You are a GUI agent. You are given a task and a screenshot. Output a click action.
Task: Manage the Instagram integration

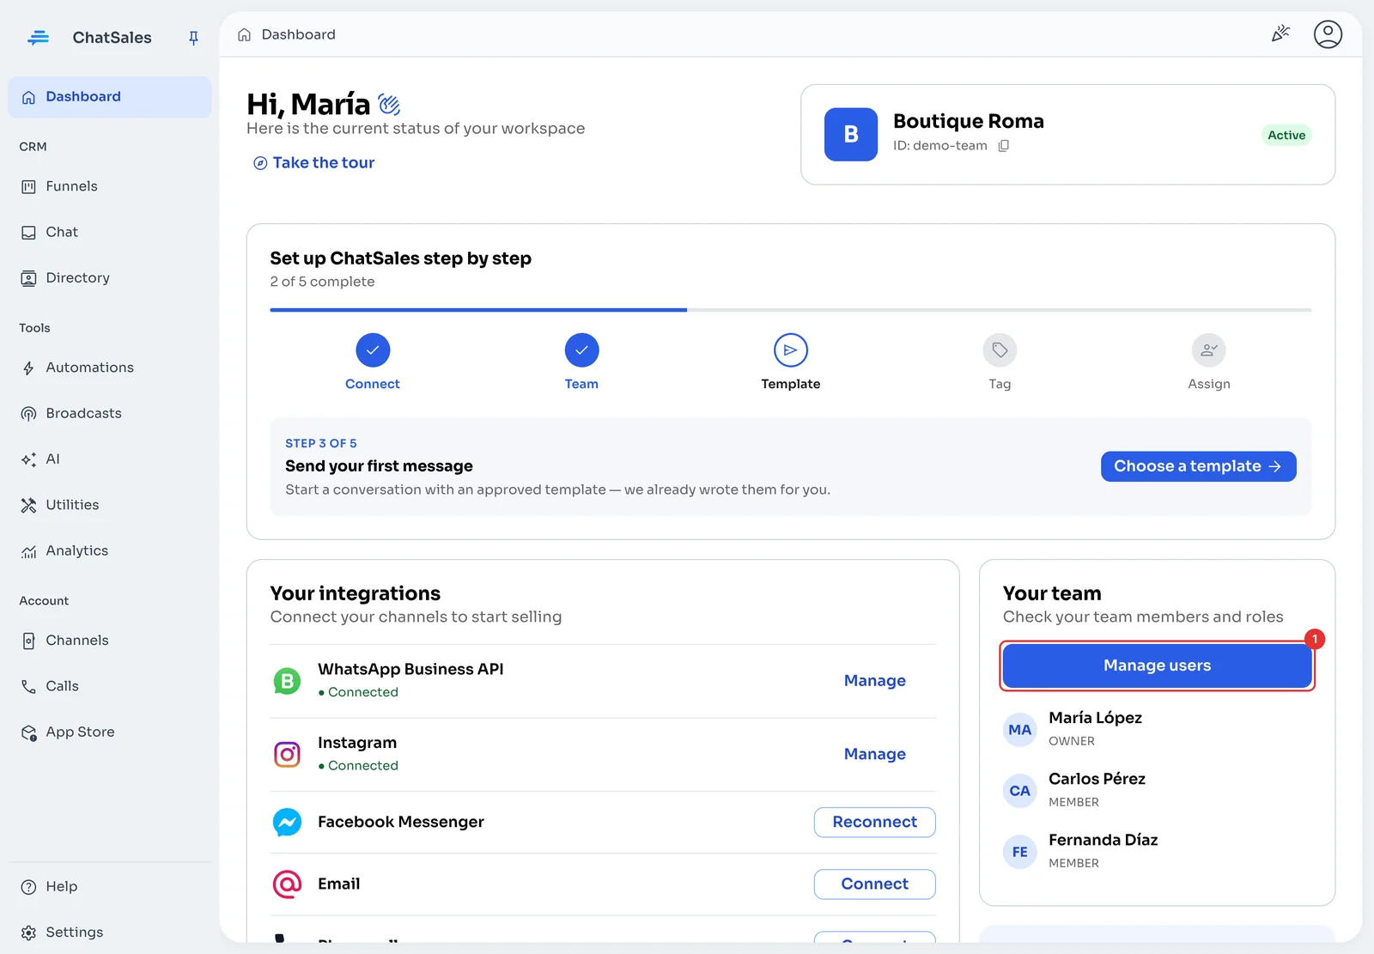click(874, 754)
